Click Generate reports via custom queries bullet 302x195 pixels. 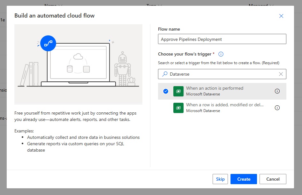75,147
